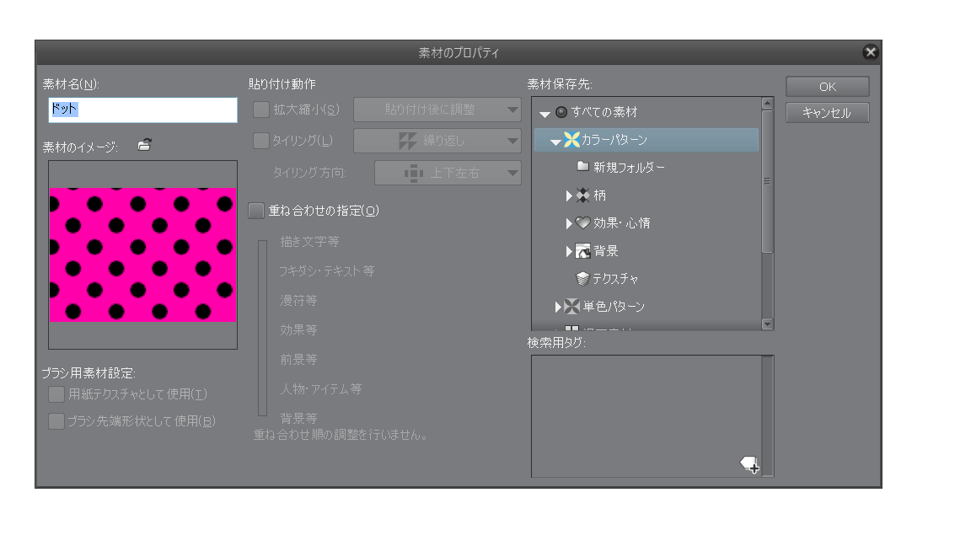
Task: Click the 前景等 overlay label
Action: click(298, 359)
